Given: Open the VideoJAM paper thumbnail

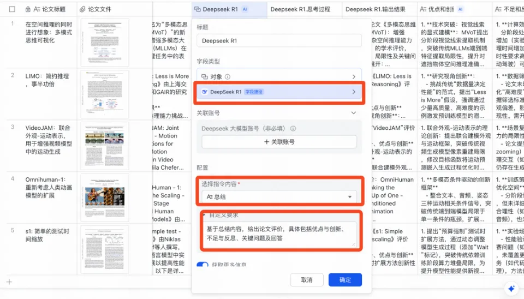Looking at the screenshot, I should (105, 146).
